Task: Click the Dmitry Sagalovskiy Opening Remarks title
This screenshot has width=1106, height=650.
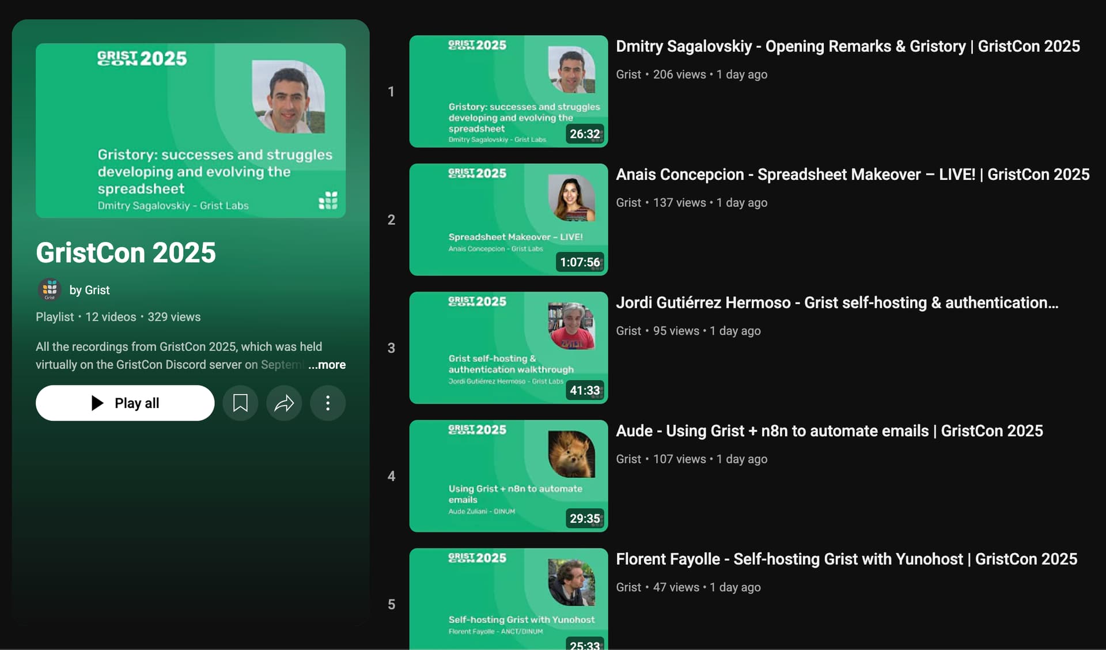Action: (x=847, y=46)
